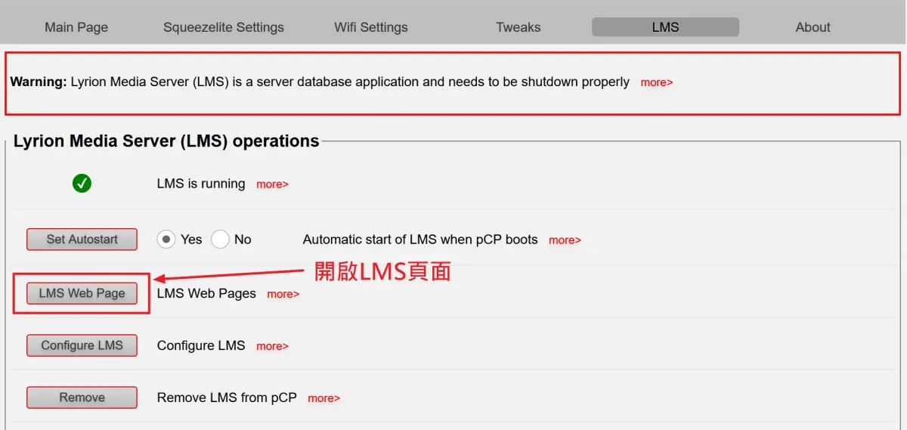
Task: Open the Main Page tab
Action: tap(76, 27)
